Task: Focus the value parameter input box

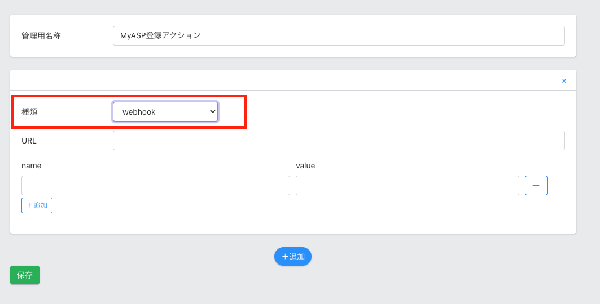Action: click(x=407, y=185)
